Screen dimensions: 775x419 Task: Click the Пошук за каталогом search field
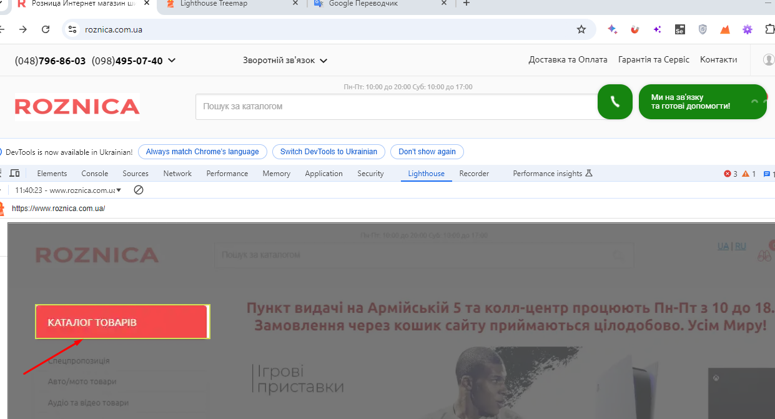(x=393, y=107)
